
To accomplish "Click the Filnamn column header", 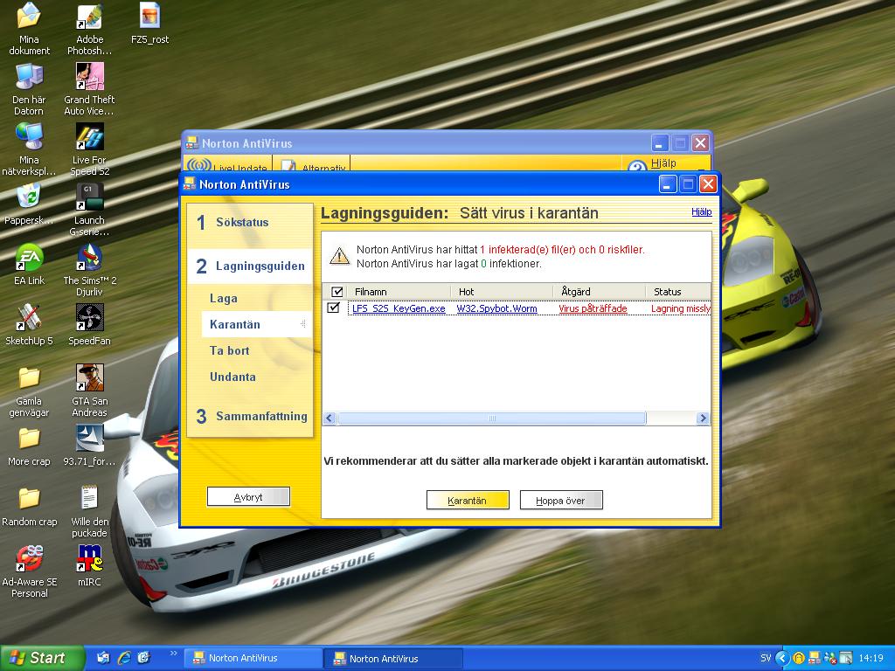I will click(399, 292).
